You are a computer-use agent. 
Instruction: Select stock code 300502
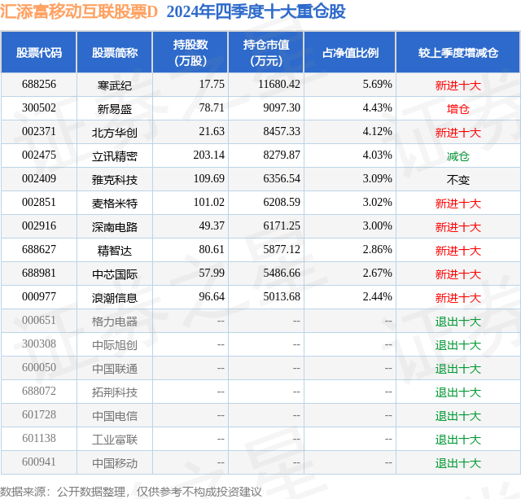point(39,108)
